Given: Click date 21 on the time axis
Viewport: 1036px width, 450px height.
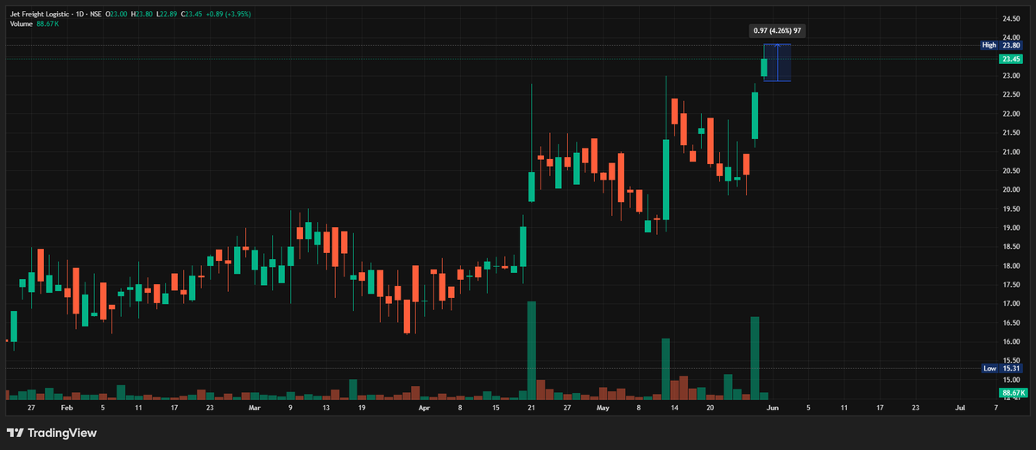Looking at the screenshot, I should point(532,406).
